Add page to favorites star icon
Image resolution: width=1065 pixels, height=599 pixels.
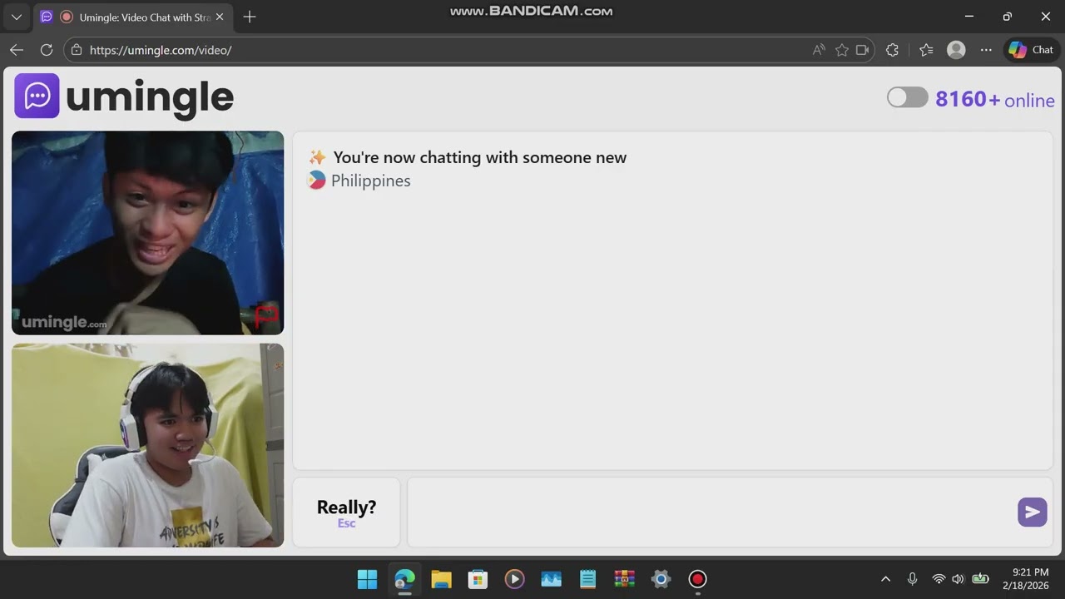coord(842,50)
